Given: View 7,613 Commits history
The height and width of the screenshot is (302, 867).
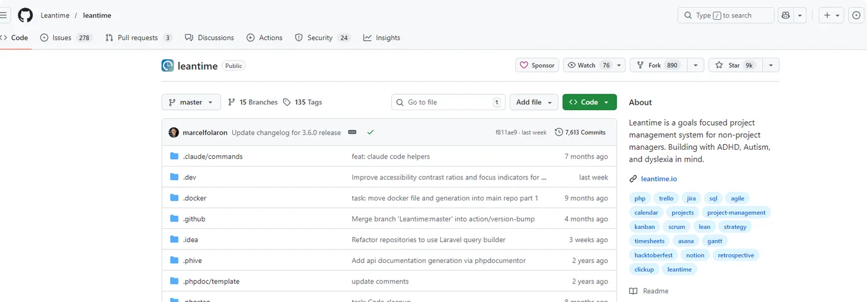Looking at the screenshot, I should click(x=580, y=132).
